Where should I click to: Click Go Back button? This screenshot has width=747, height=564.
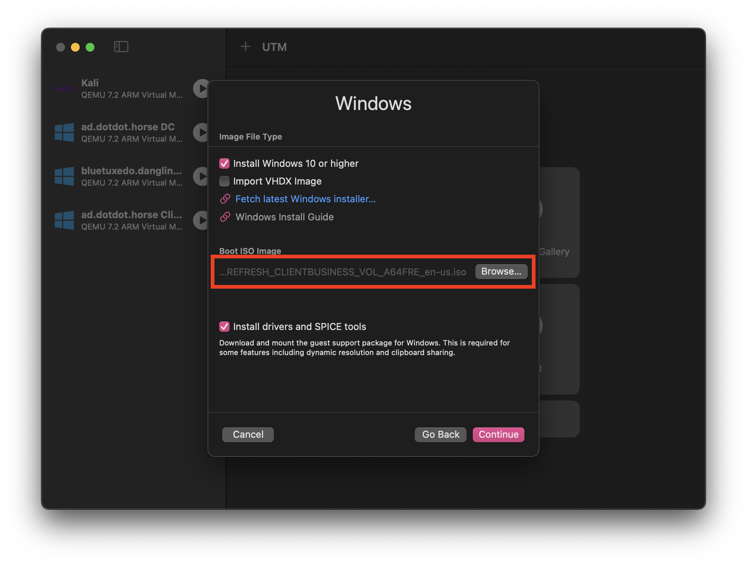441,434
